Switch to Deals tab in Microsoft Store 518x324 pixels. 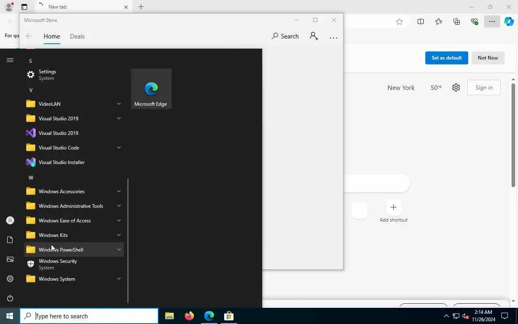pos(77,36)
